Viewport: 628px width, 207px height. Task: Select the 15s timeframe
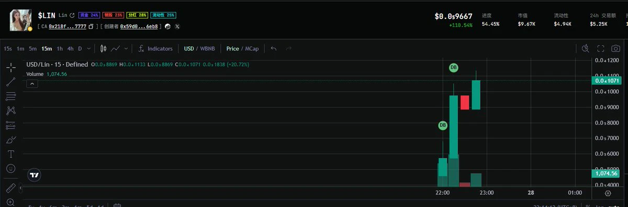click(8, 49)
